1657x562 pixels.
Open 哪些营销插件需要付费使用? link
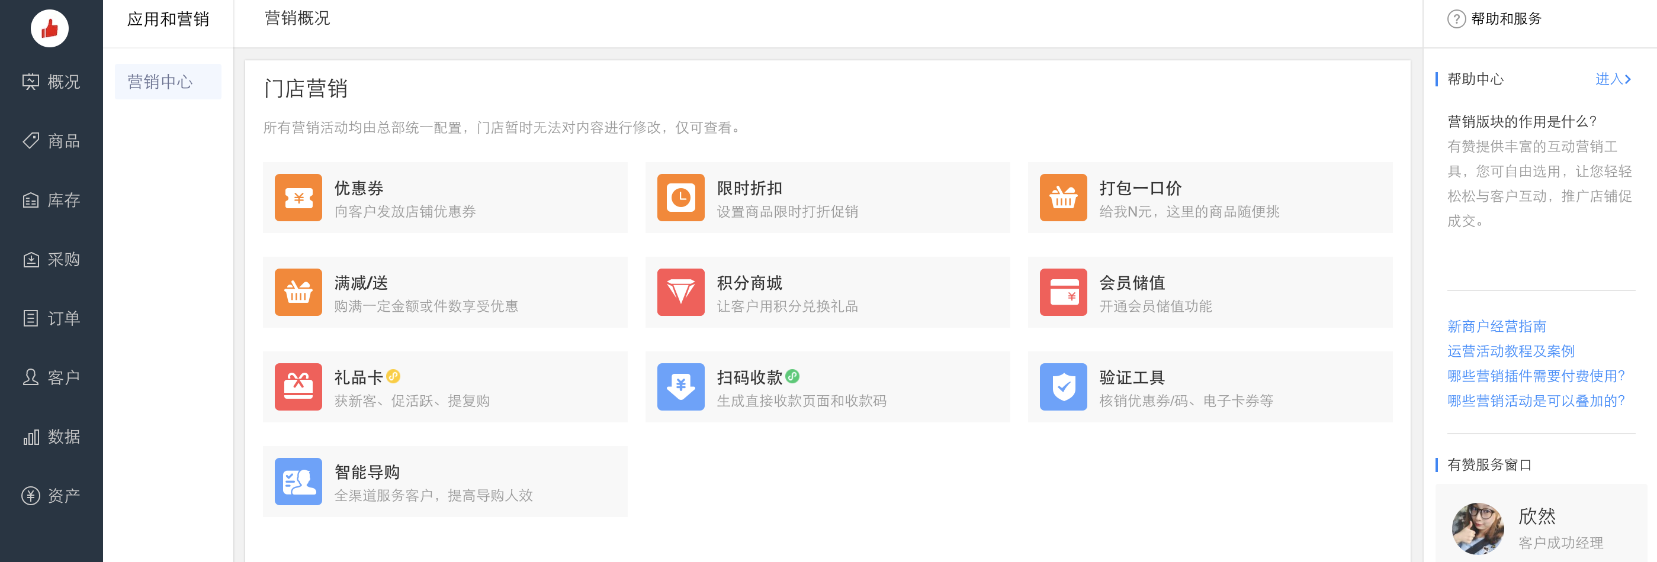pos(1536,376)
